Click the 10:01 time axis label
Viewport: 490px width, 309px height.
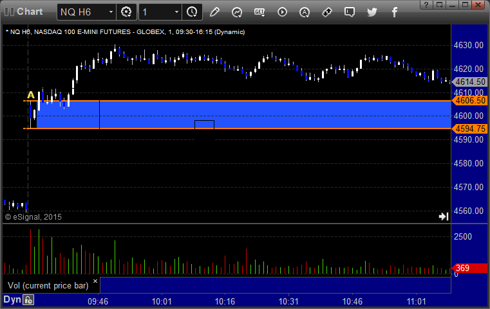click(x=162, y=301)
